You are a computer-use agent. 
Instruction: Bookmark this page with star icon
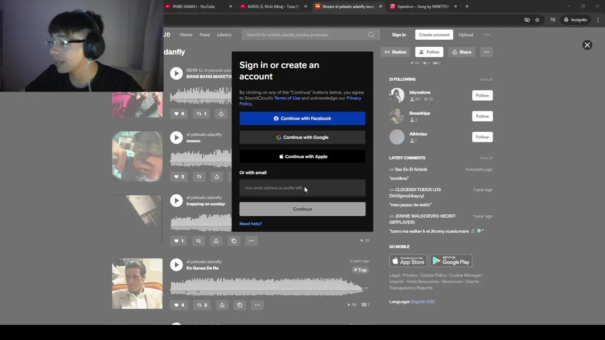(537, 20)
